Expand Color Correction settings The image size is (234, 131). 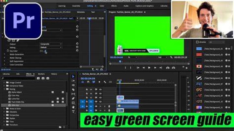(5, 65)
